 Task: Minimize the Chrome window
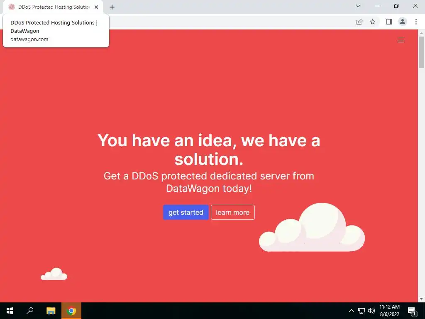377,6
